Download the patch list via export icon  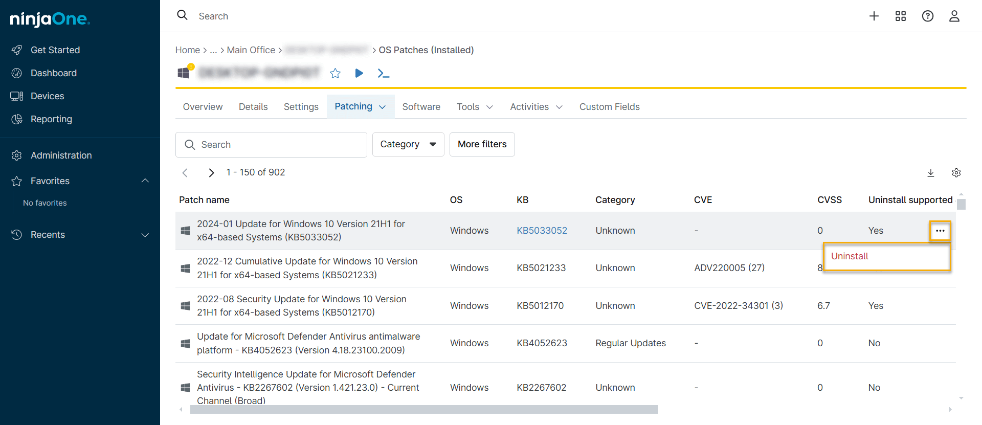pos(931,173)
